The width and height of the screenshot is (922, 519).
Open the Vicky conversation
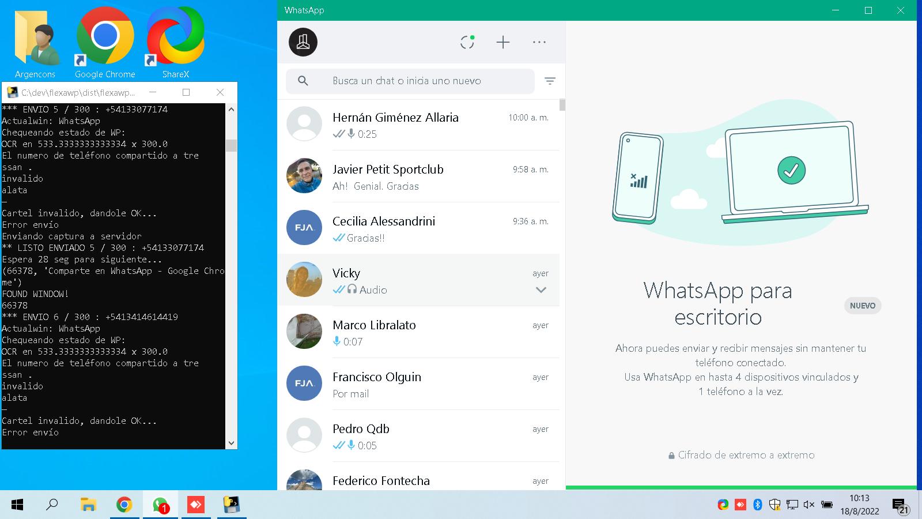[418, 280]
